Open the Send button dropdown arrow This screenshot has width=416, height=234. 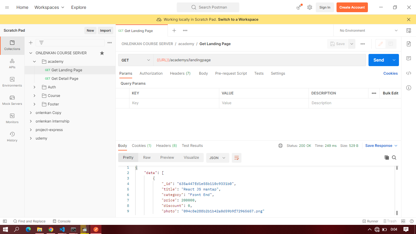tap(394, 60)
